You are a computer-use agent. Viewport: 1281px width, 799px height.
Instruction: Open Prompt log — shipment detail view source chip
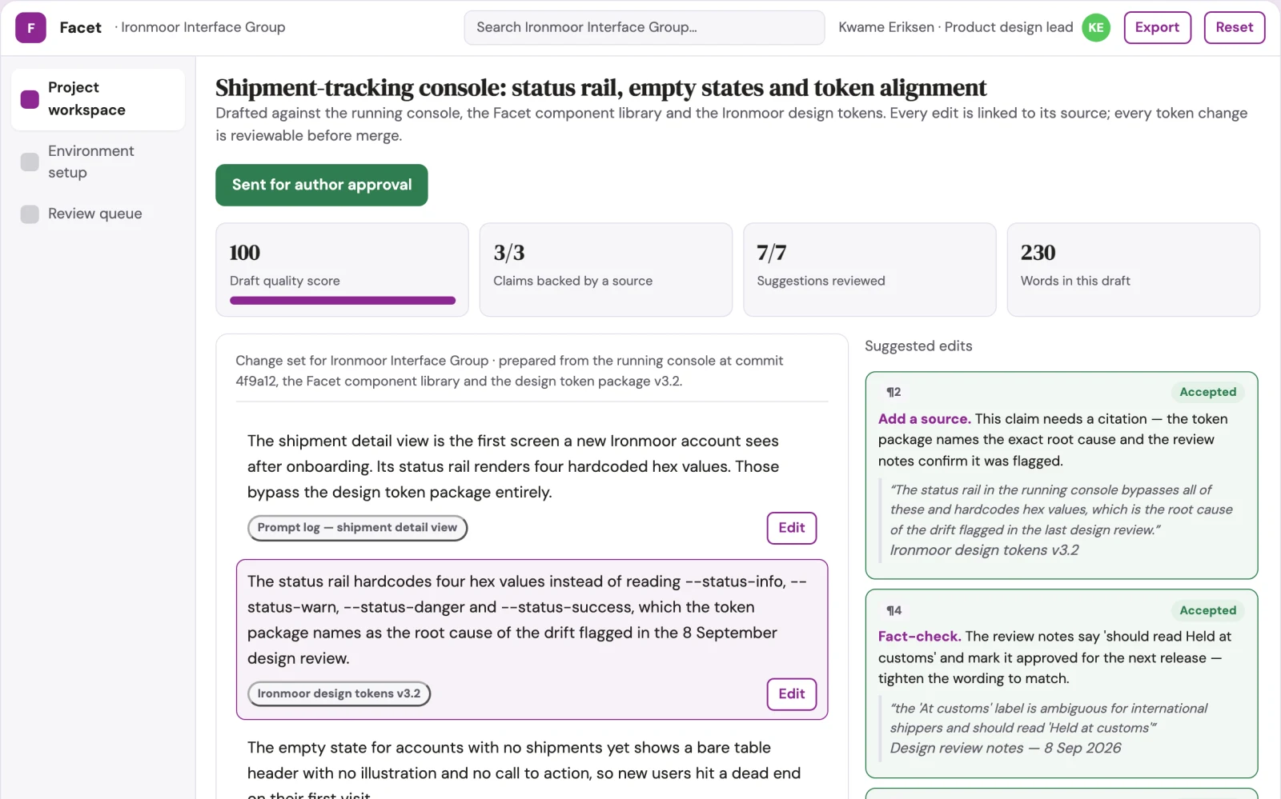click(x=357, y=528)
